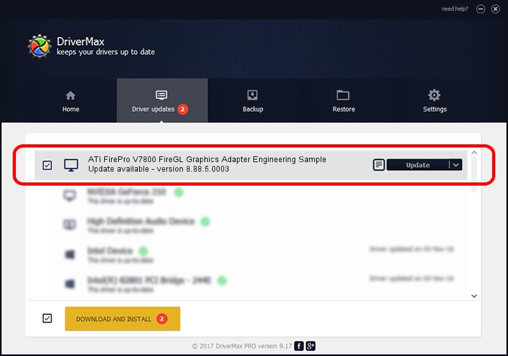Open the Home tab

tap(70, 100)
